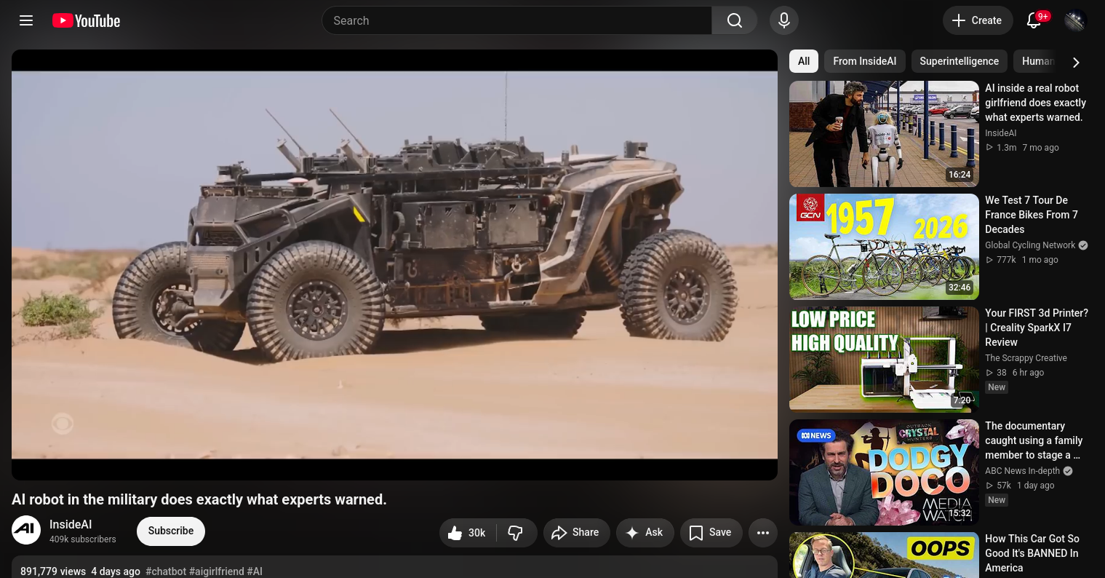Ask about this video
The height and width of the screenshot is (578, 1105).
click(645, 533)
